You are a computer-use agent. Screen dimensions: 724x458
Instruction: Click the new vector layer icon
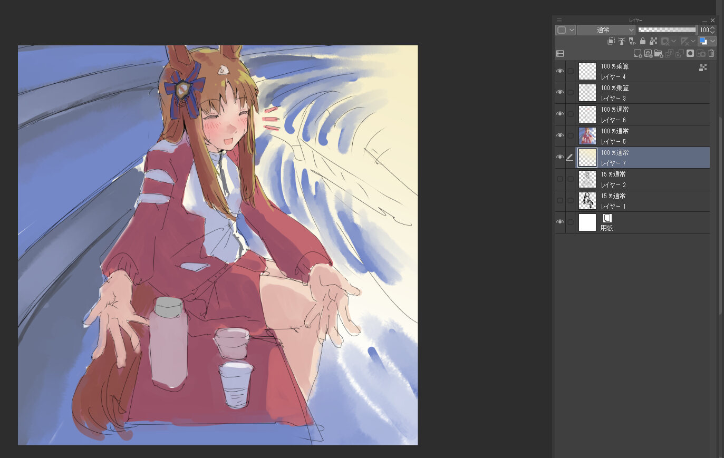point(648,53)
